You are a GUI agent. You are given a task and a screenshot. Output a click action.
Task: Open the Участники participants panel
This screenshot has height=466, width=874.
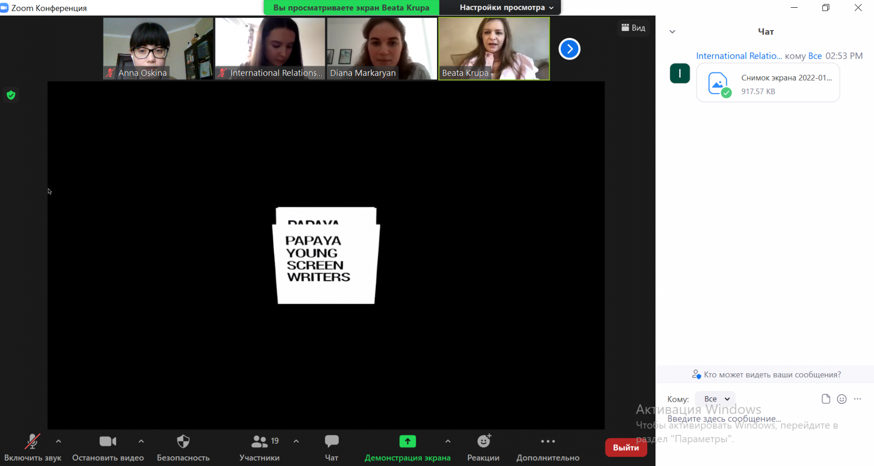pos(260,448)
